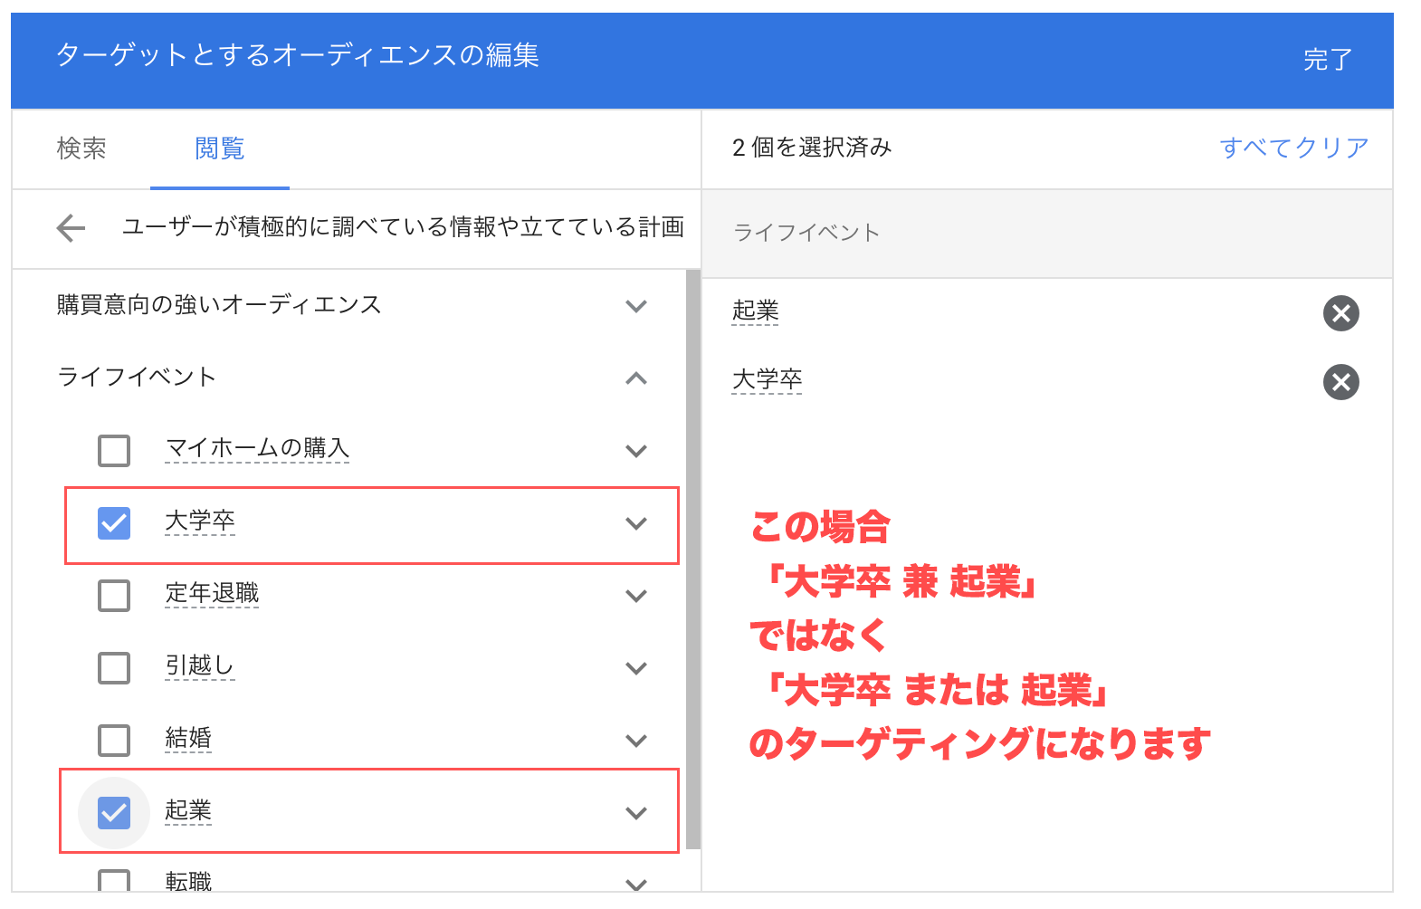This screenshot has height=909, width=1421.
Task: Check the マイホームの購入 checkbox
Action: 114,450
